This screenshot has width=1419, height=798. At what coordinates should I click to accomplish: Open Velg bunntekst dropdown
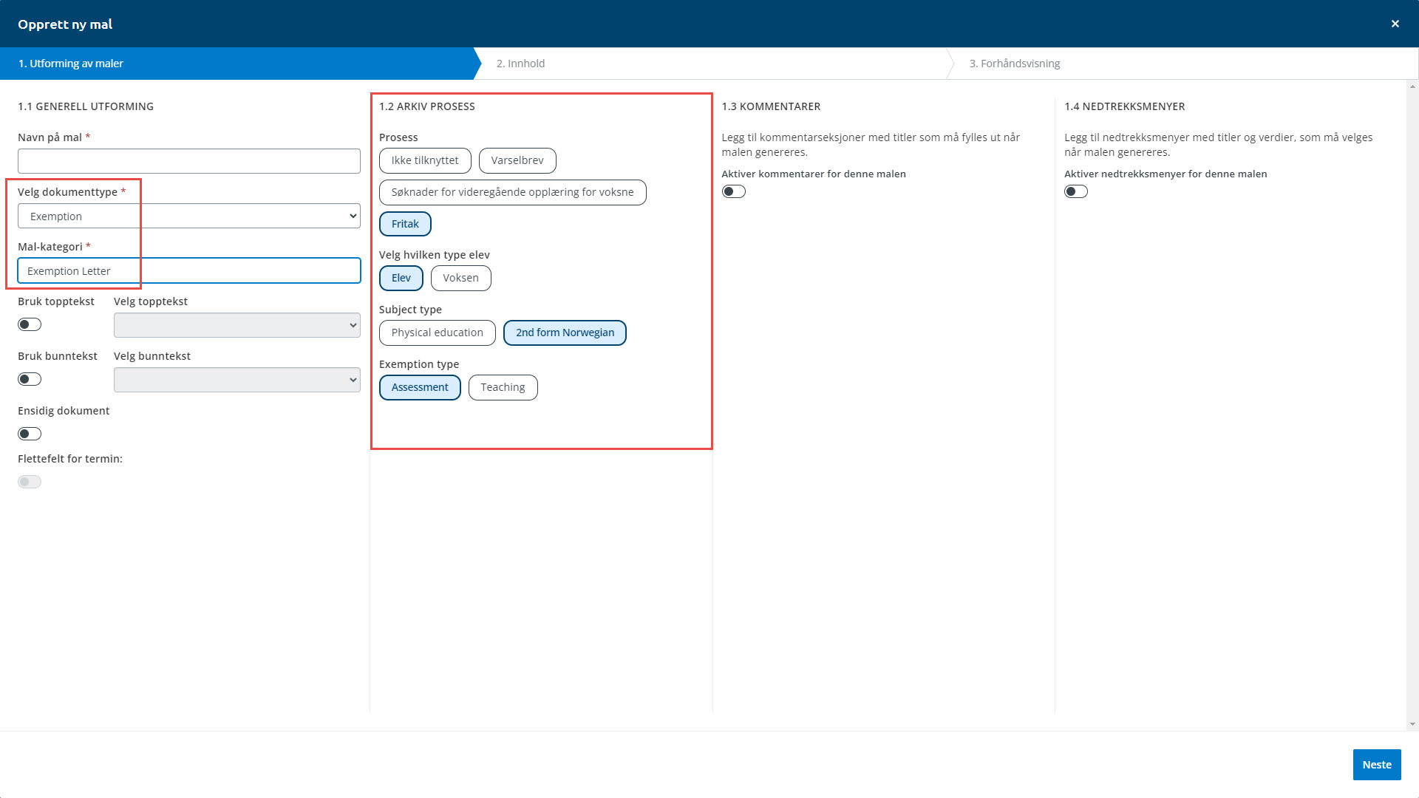236,380
